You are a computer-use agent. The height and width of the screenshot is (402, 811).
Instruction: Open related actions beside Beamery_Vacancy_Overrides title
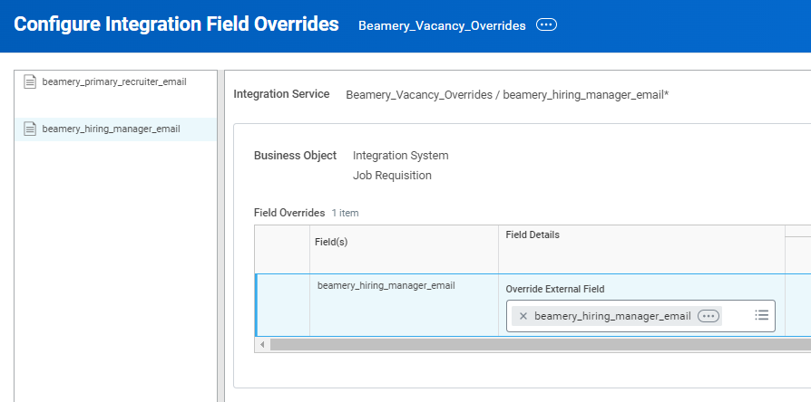pyautogui.click(x=546, y=24)
